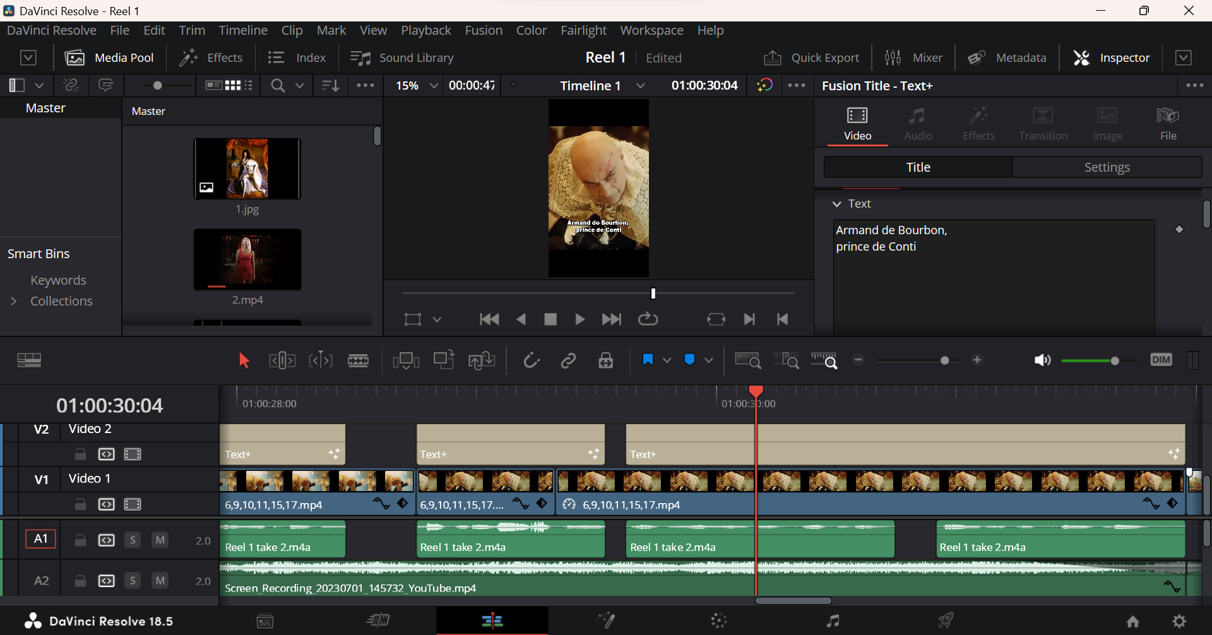1212x635 pixels.
Task: Open the flag color dropdown arrow
Action: (x=667, y=360)
